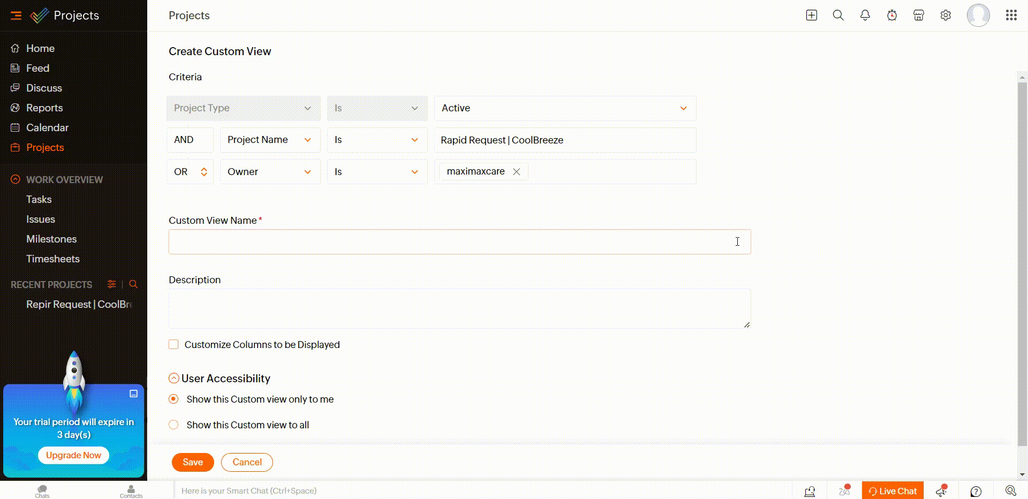Open the settings gear icon
The width and height of the screenshot is (1028, 499).
pyautogui.click(x=946, y=16)
